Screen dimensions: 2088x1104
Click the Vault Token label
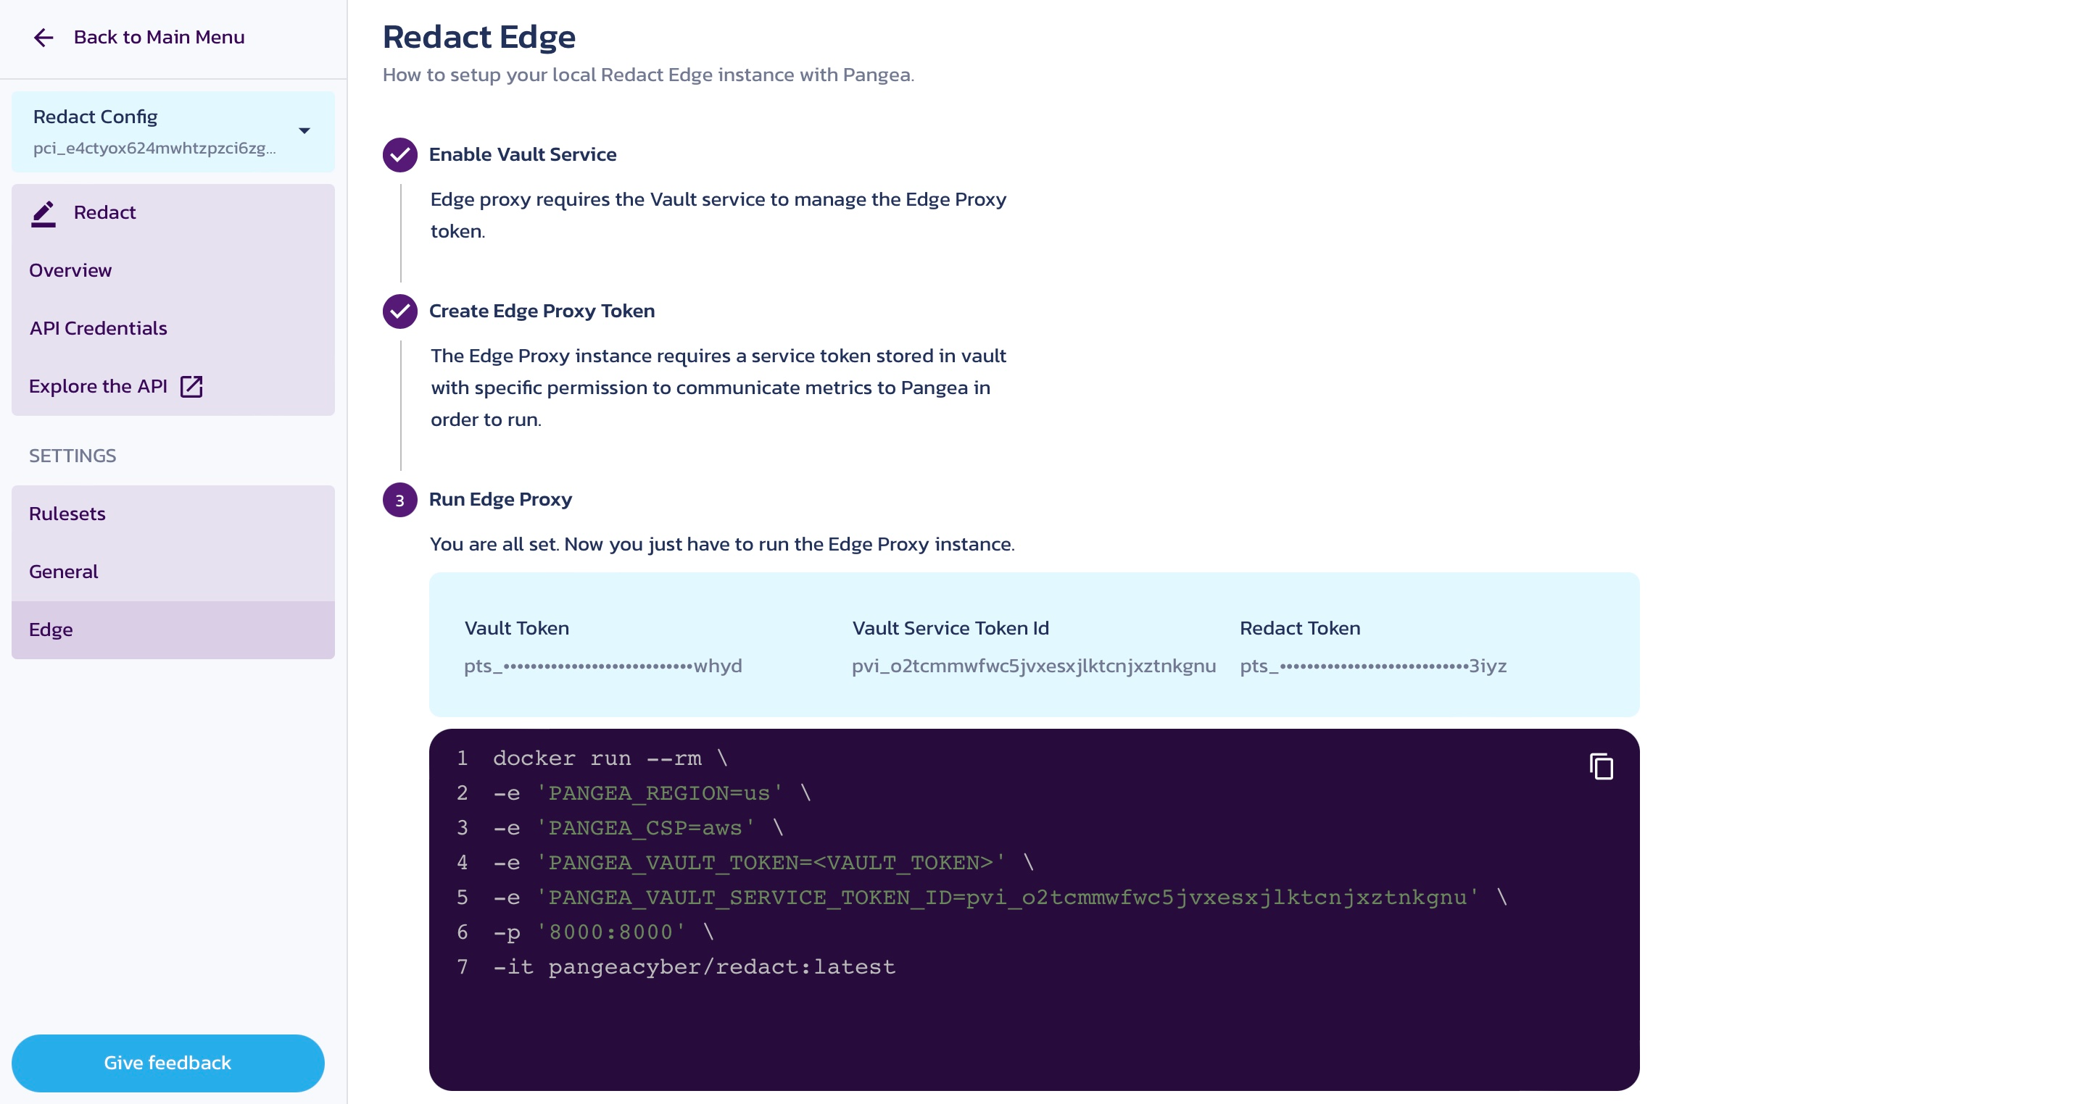[516, 628]
